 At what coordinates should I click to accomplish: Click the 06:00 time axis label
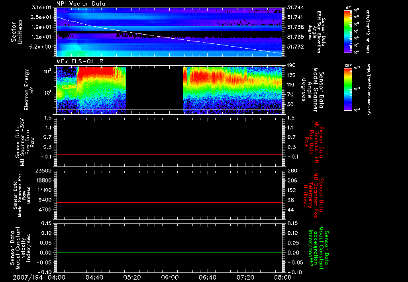click(170, 278)
